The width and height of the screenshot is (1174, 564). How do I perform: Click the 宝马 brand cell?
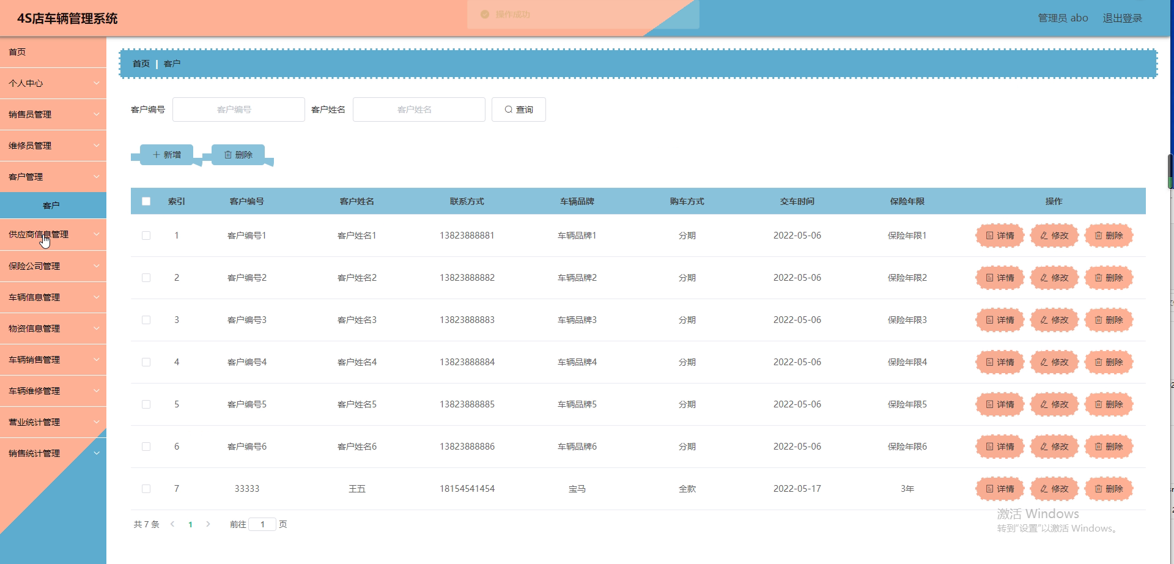[x=577, y=489]
